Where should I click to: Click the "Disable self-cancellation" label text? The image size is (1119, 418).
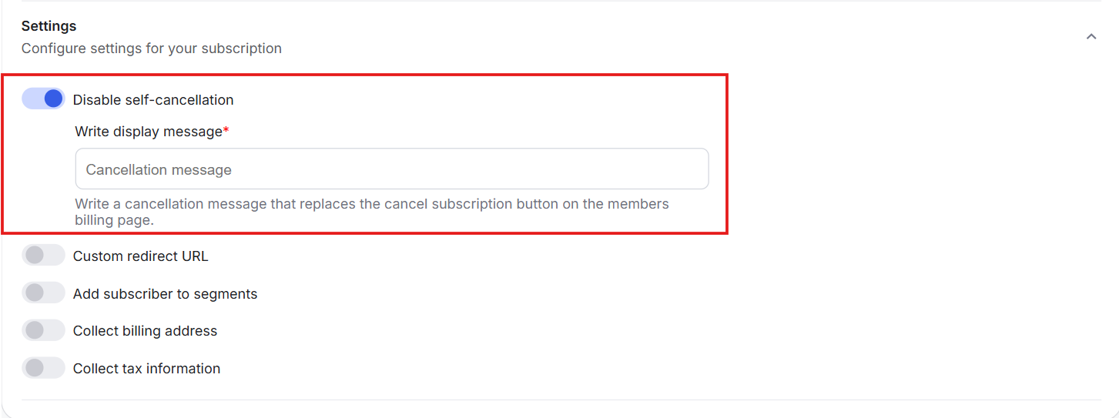coord(153,100)
